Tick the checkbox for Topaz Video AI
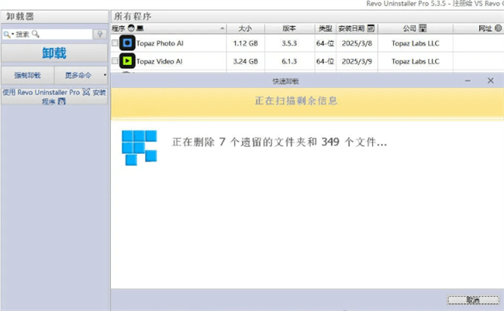 point(115,60)
